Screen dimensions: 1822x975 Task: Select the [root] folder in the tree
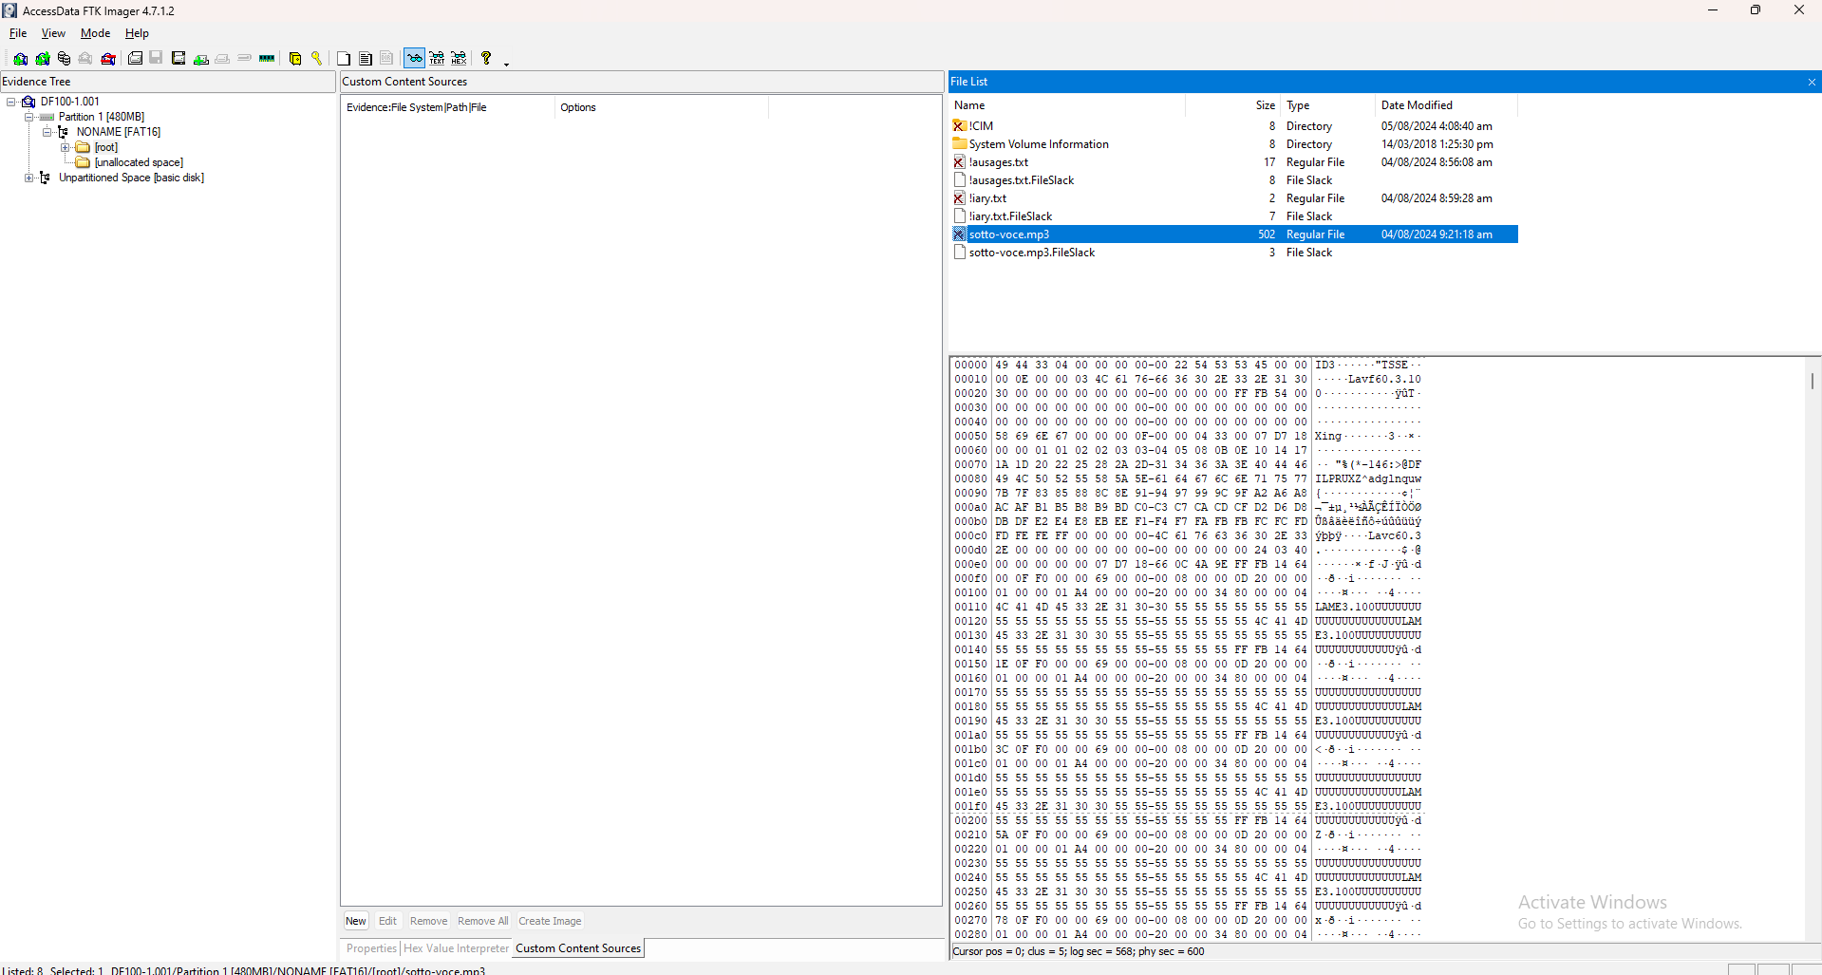[106, 147]
